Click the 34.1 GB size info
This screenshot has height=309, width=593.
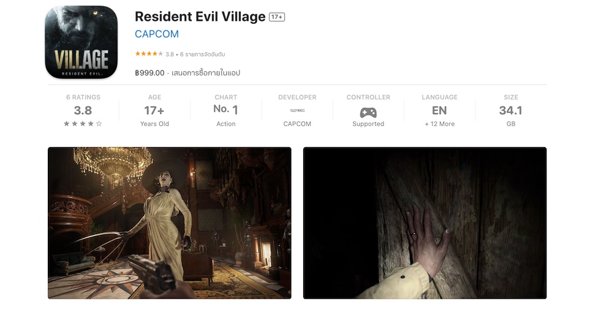click(x=511, y=110)
